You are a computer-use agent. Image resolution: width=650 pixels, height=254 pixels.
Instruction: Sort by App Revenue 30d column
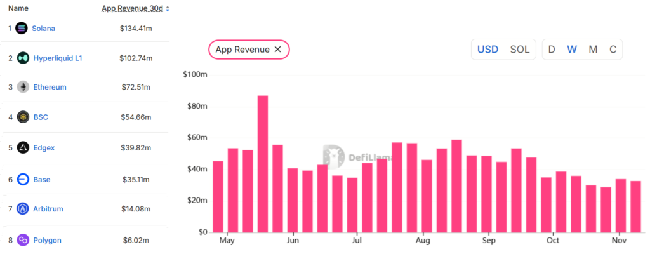coord(135,9)
